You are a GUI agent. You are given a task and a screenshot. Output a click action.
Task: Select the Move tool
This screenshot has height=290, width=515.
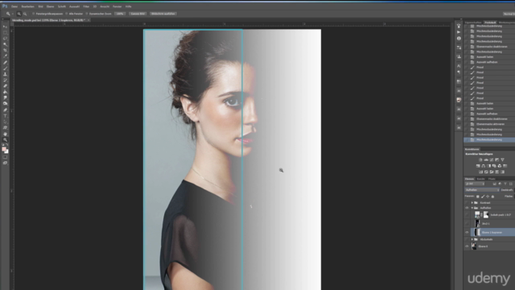point(5,27)
